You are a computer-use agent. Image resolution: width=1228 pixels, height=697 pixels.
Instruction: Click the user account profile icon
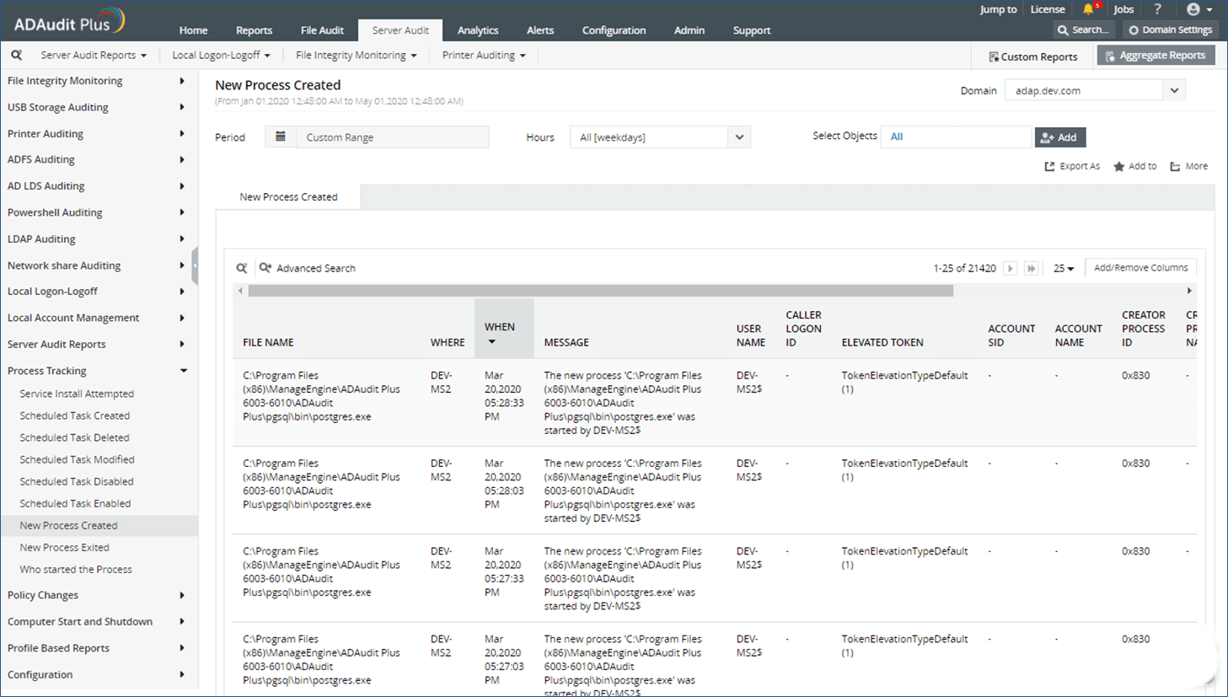click(x=1193, y=9)
